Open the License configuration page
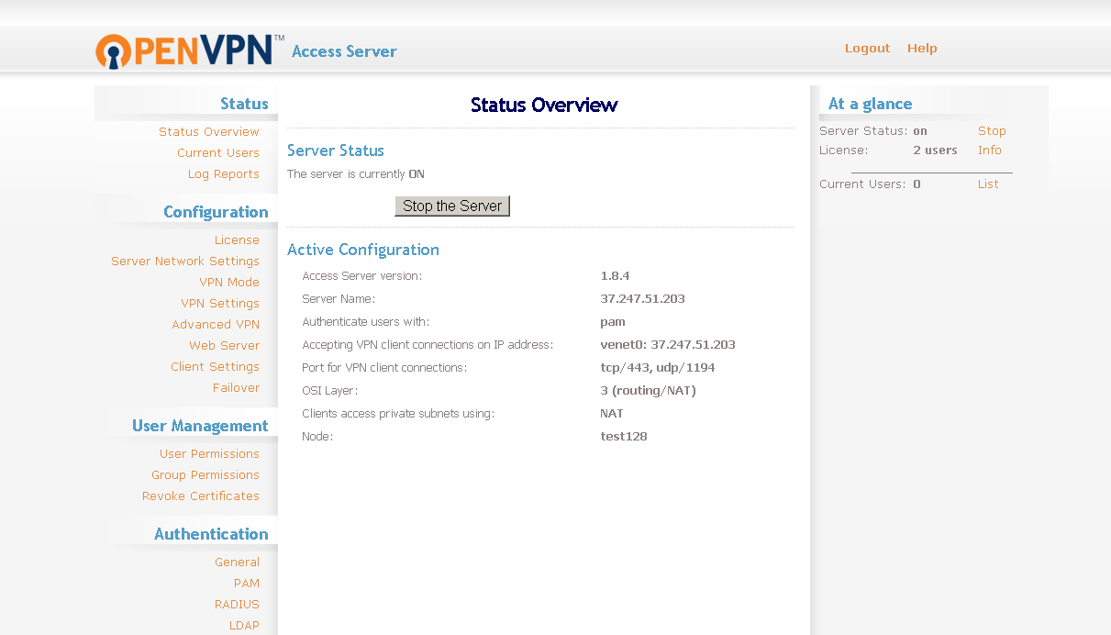 (x=237, y=240)
